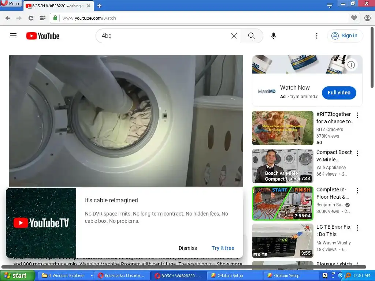The width and height of the screenshot is (375, 281).
Task: Click the horizontal page scrollbar
Action: click(x=184, y=267)
